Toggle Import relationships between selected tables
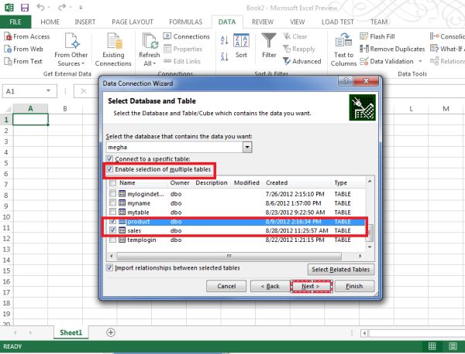Viewport: 465px width, 354px height. [x=110, y=268]
